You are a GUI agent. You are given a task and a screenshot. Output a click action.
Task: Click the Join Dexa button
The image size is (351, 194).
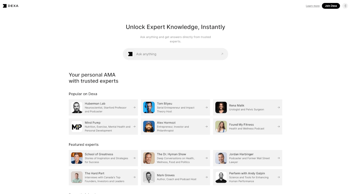click(x=331, y=6)
